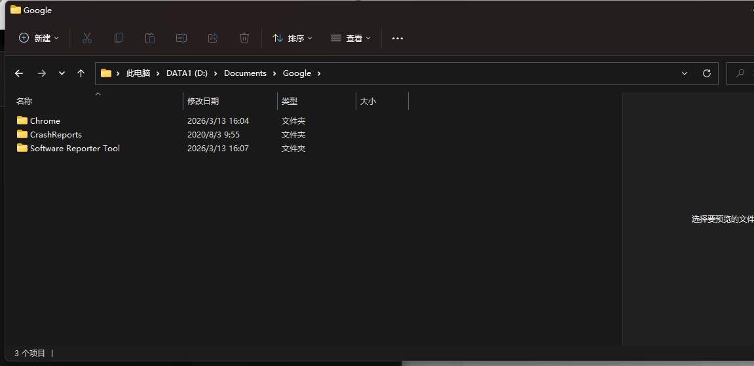This screenshot has width=754, height=366.
Task: Expand the chevron after Google in the path
Action: click(x=319, y=73)
